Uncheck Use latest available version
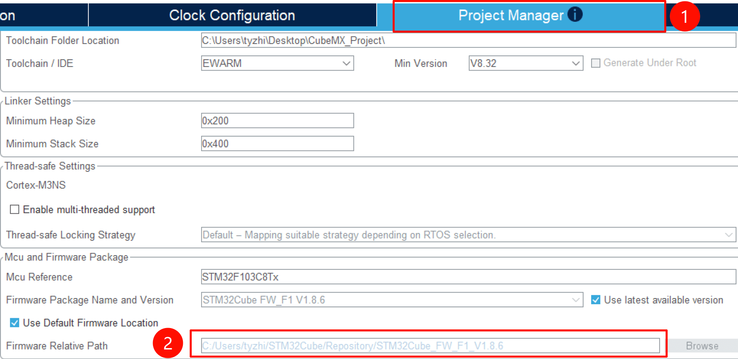Viewport: 738px width, 359px height. click(596, 300)
